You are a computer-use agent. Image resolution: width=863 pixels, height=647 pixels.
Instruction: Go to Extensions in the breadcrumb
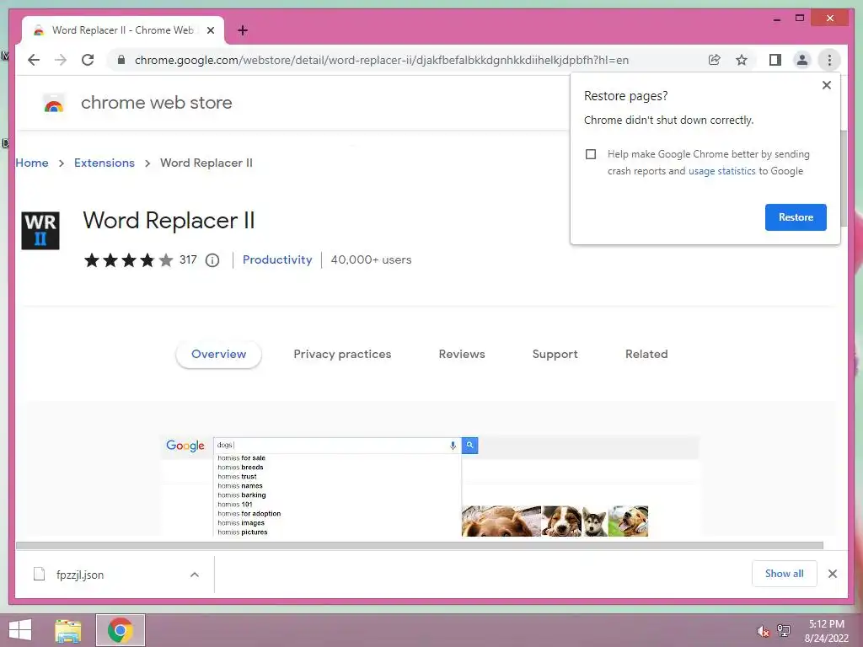[x=105, y=163]
